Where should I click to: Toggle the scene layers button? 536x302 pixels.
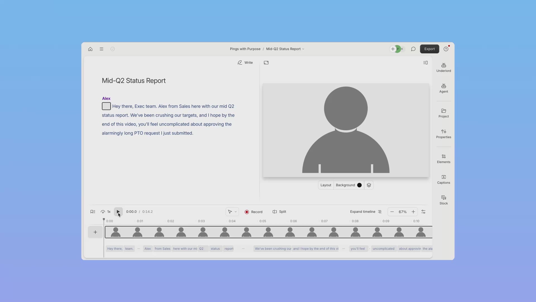coord(369,185)
